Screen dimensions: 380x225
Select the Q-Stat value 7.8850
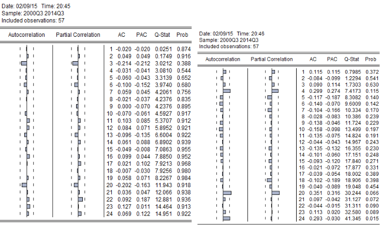pos(164,157)
